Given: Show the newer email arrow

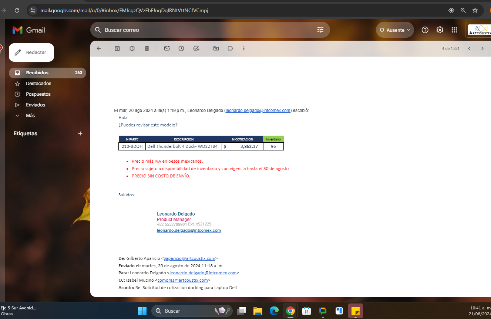Looking at the screenshot, I should click(469, 48).
